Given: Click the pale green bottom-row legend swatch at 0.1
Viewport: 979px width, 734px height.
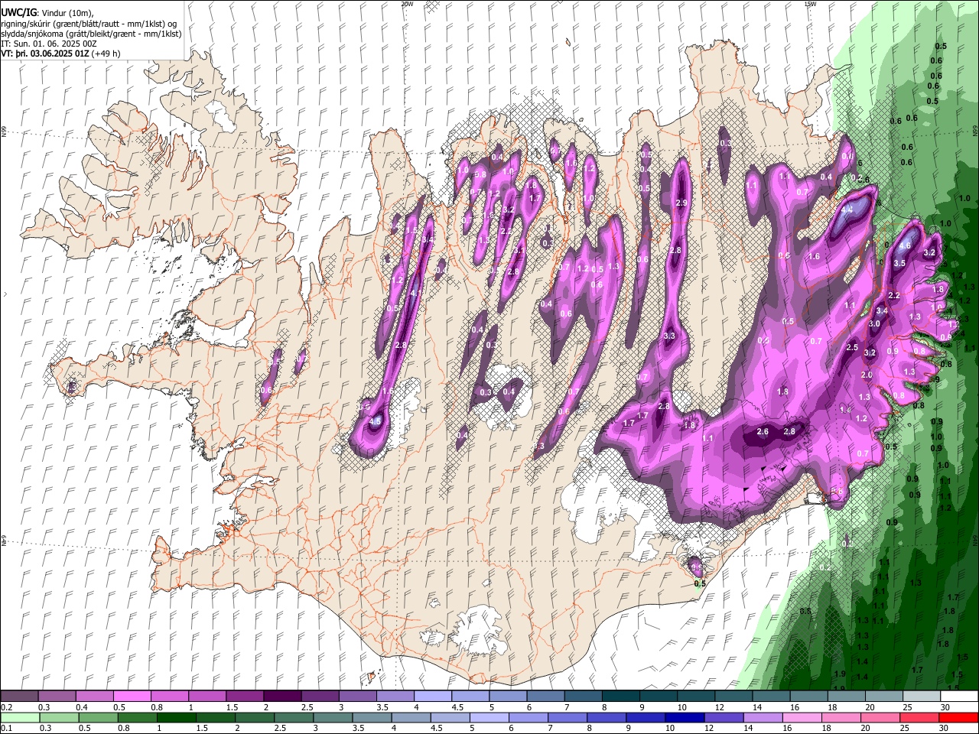Looking at the screenshot, I should click(19, 717).
